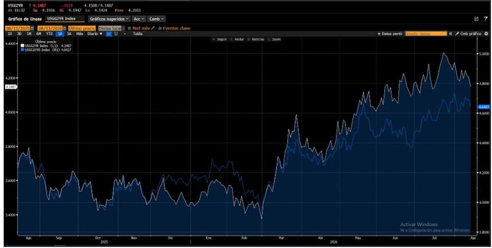Open the help question mark icon

[x=485, y=19]
